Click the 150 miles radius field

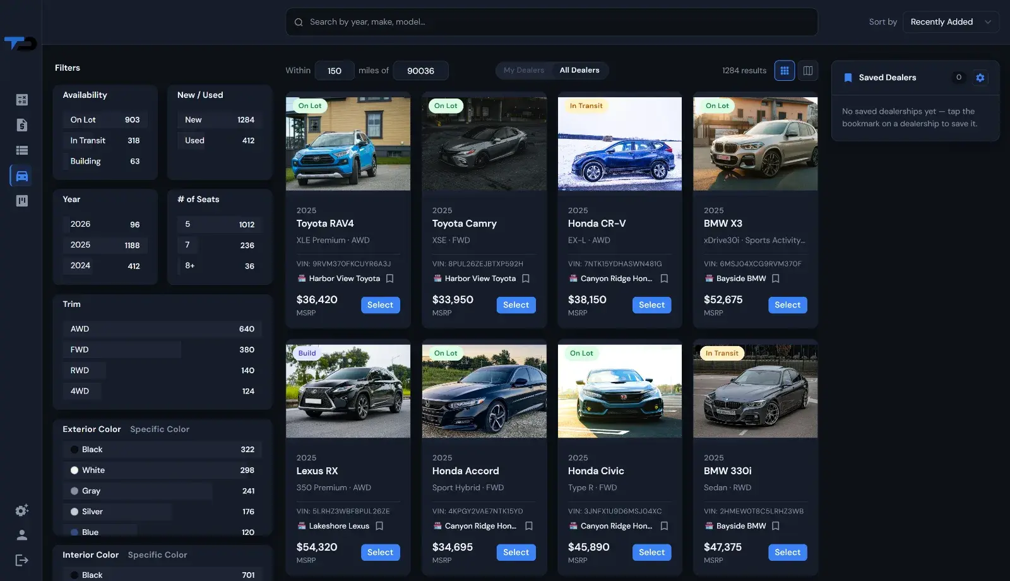click(x=335, y=71)
